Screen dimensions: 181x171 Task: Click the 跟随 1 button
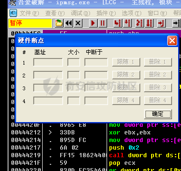click(x=126, y=62)
